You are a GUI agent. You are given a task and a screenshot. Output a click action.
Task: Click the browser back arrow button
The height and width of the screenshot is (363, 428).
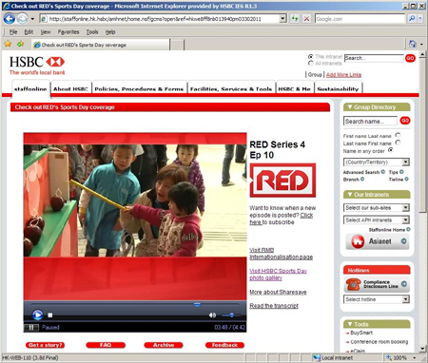point(10,19)
